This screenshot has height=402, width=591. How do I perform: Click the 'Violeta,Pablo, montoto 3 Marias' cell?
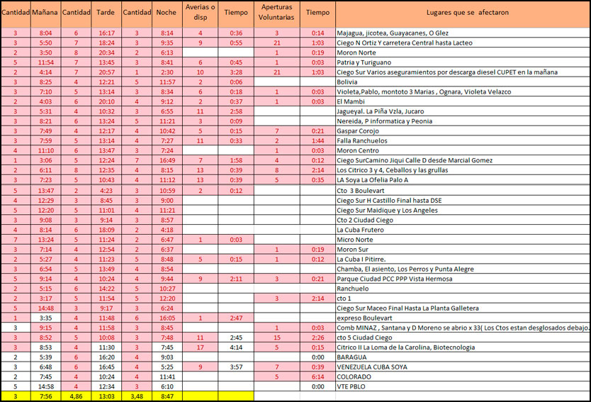click(463, 91)
